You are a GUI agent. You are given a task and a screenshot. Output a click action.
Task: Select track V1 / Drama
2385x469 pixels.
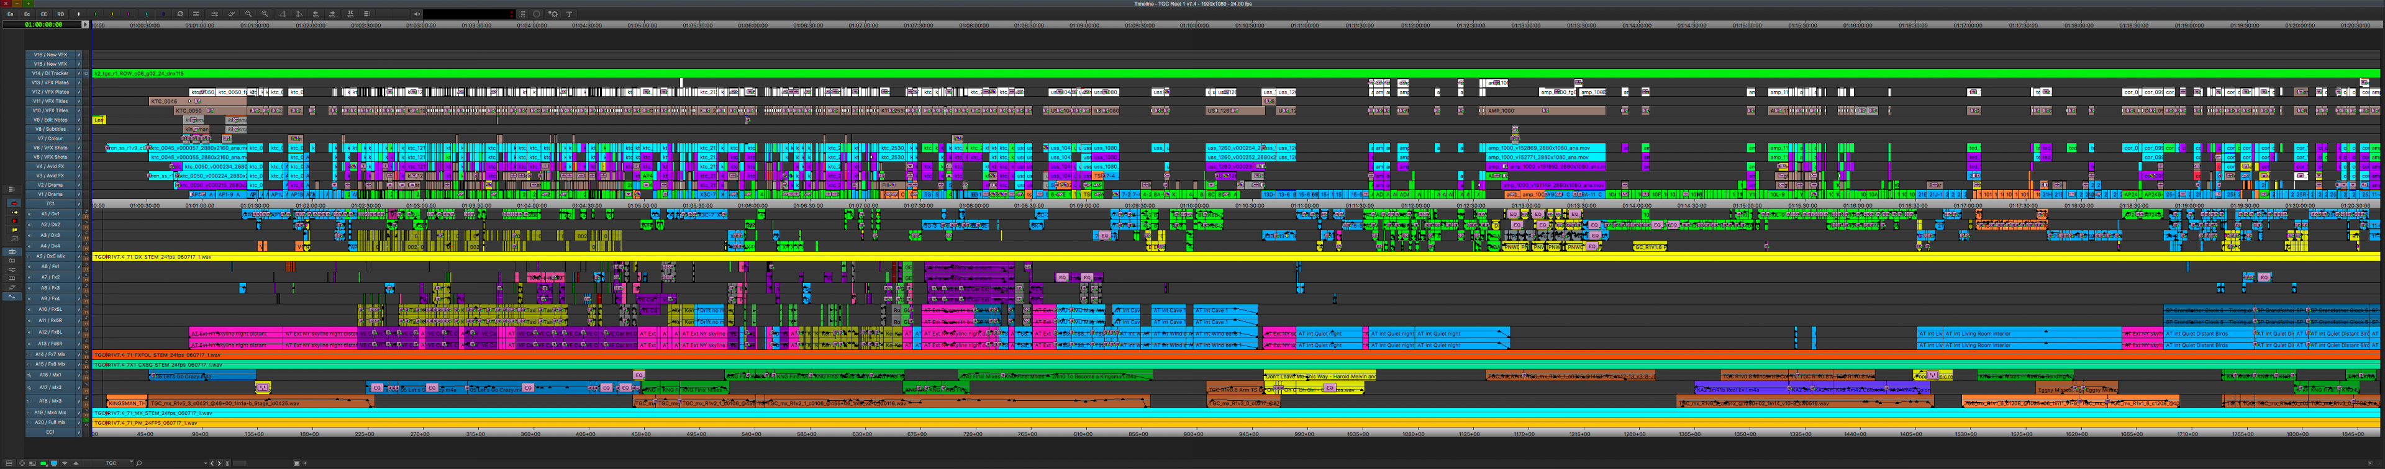pos(50,194)
